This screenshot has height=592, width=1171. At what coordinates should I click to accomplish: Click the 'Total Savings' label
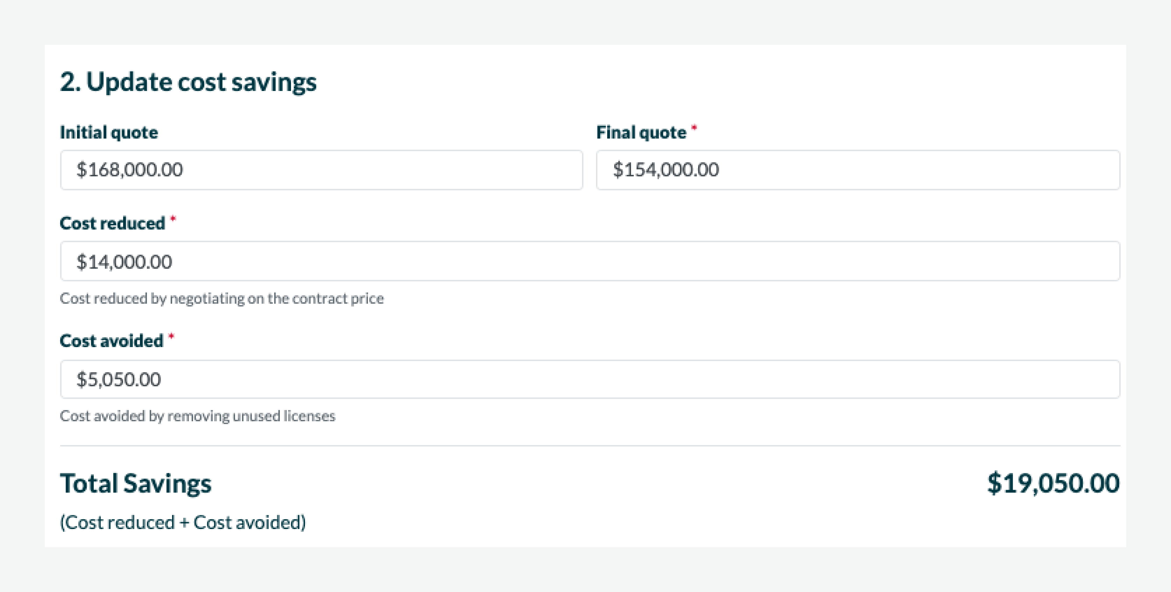(135, 483)
